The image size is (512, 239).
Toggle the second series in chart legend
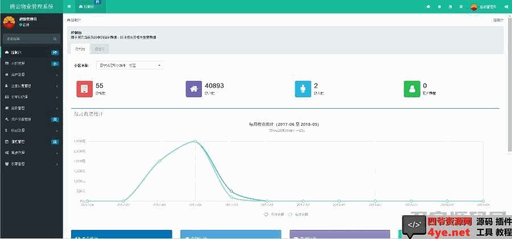coord(298,215)
